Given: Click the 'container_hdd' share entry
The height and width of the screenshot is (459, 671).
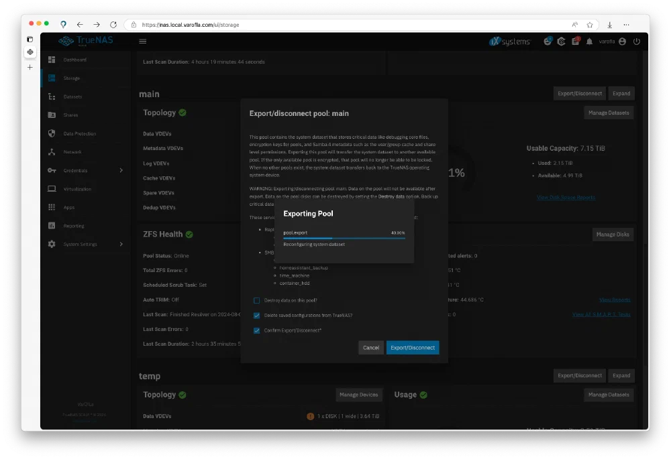Looking at the screenshot, I should [295, 283].
